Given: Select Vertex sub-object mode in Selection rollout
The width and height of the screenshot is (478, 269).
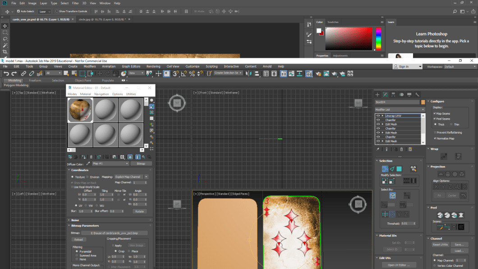Looking at the screenshot, I should (x=385, y=169).
